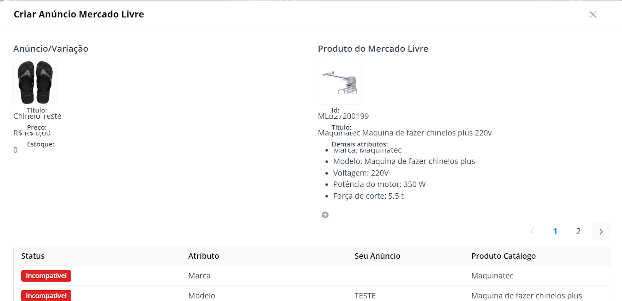Open the black flip-flops thumbnail image

click(35, 83)
